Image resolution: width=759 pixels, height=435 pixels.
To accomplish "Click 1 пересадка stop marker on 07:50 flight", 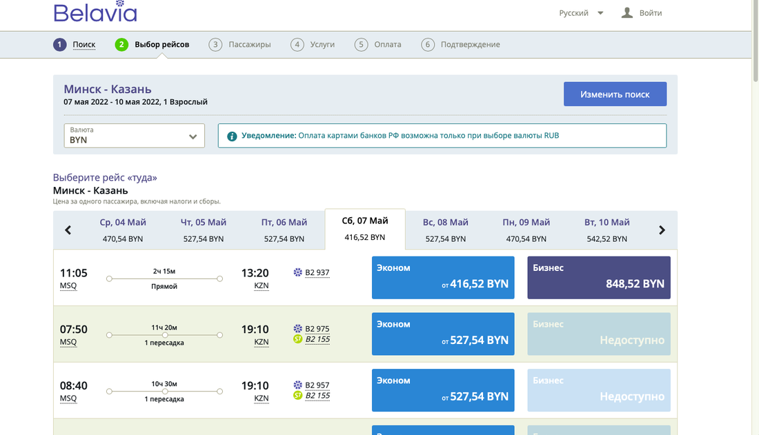I will point(164,335).
